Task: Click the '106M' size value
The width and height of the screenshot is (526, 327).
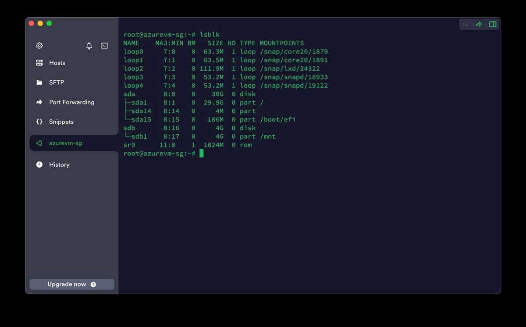Action: pyautogui.click(x=215, y=119)
